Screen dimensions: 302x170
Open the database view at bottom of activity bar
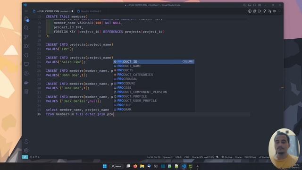point(26,92)
